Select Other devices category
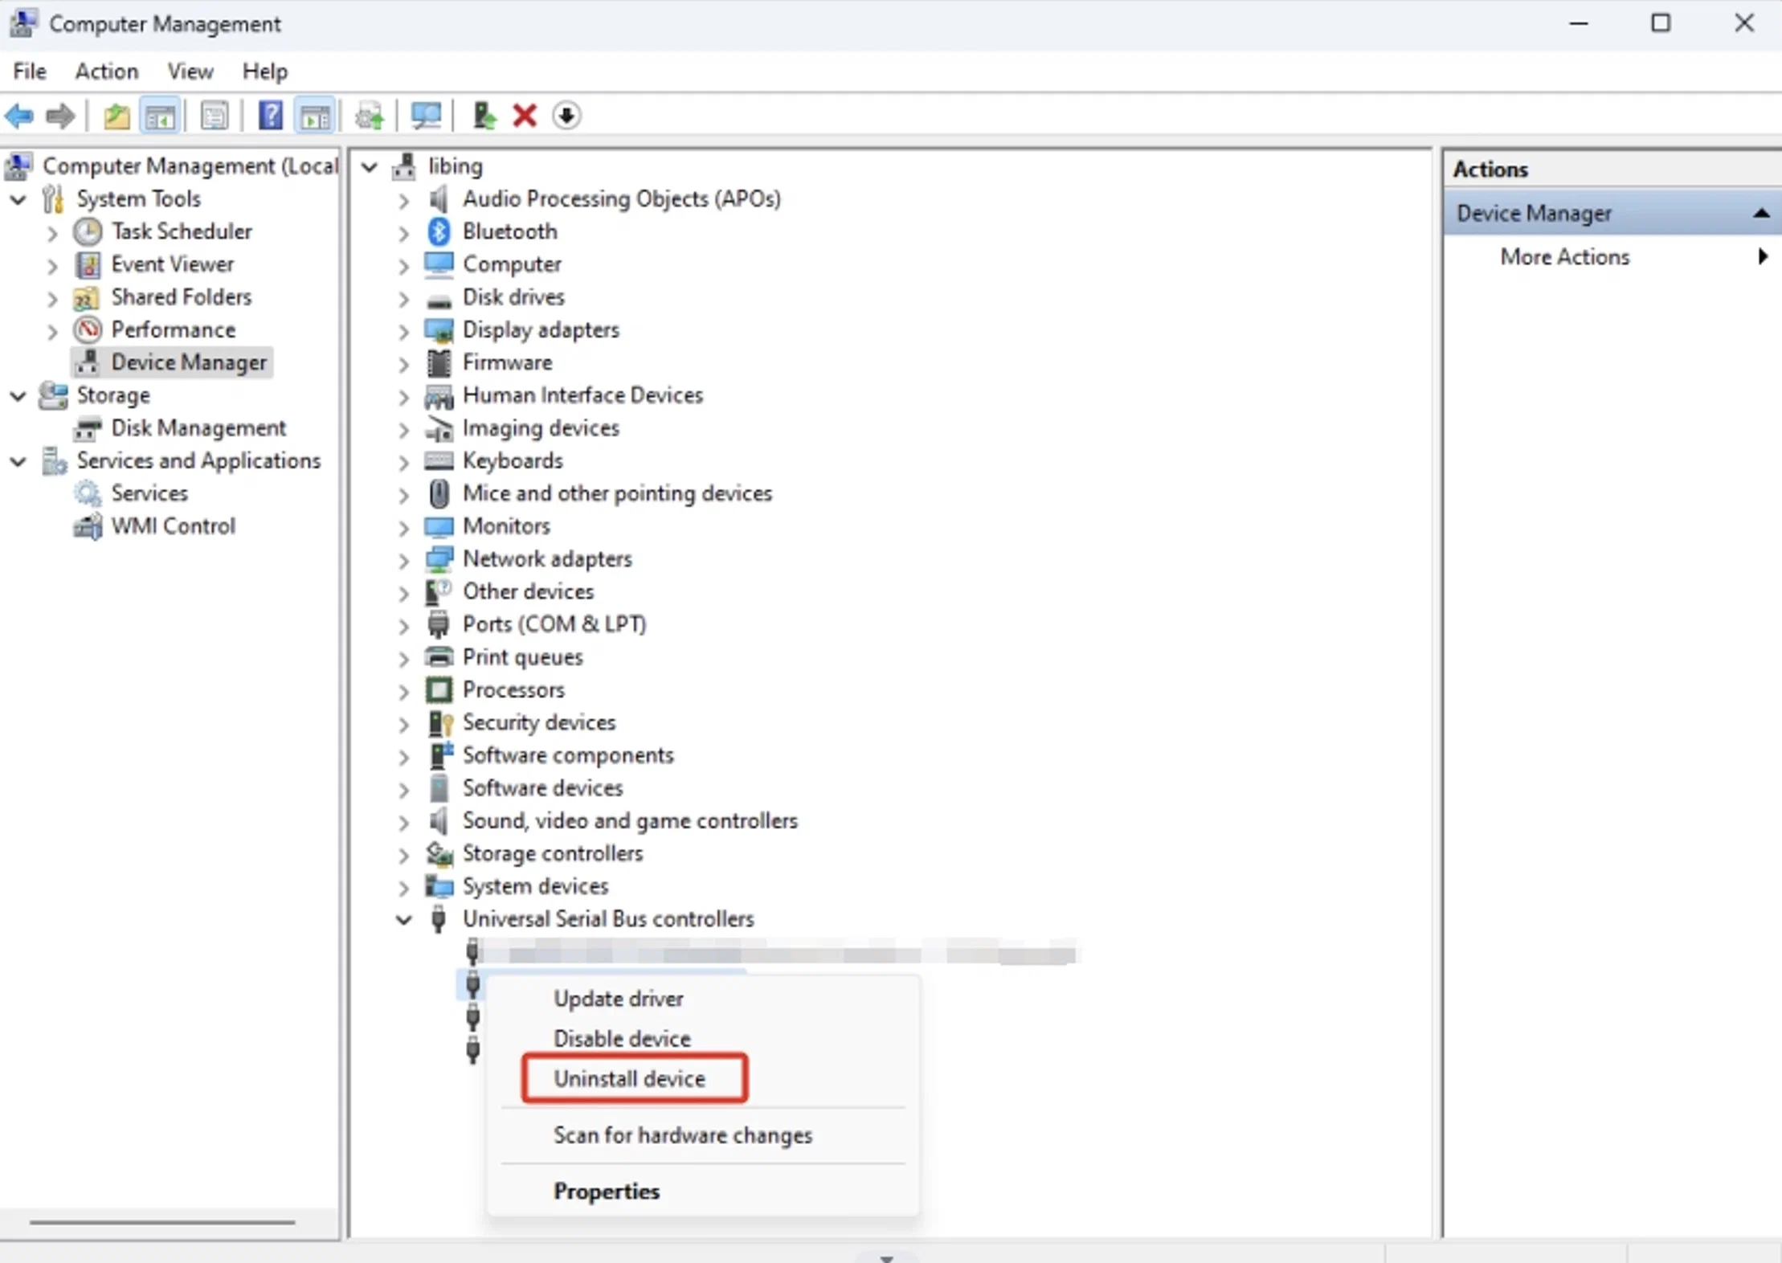This screenshot has width=1782, height=1263. coord(528,591)
